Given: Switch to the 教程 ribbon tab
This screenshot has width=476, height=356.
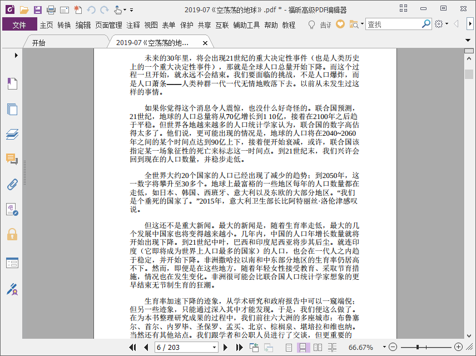Looking at the screenshot, I should 289,25.
